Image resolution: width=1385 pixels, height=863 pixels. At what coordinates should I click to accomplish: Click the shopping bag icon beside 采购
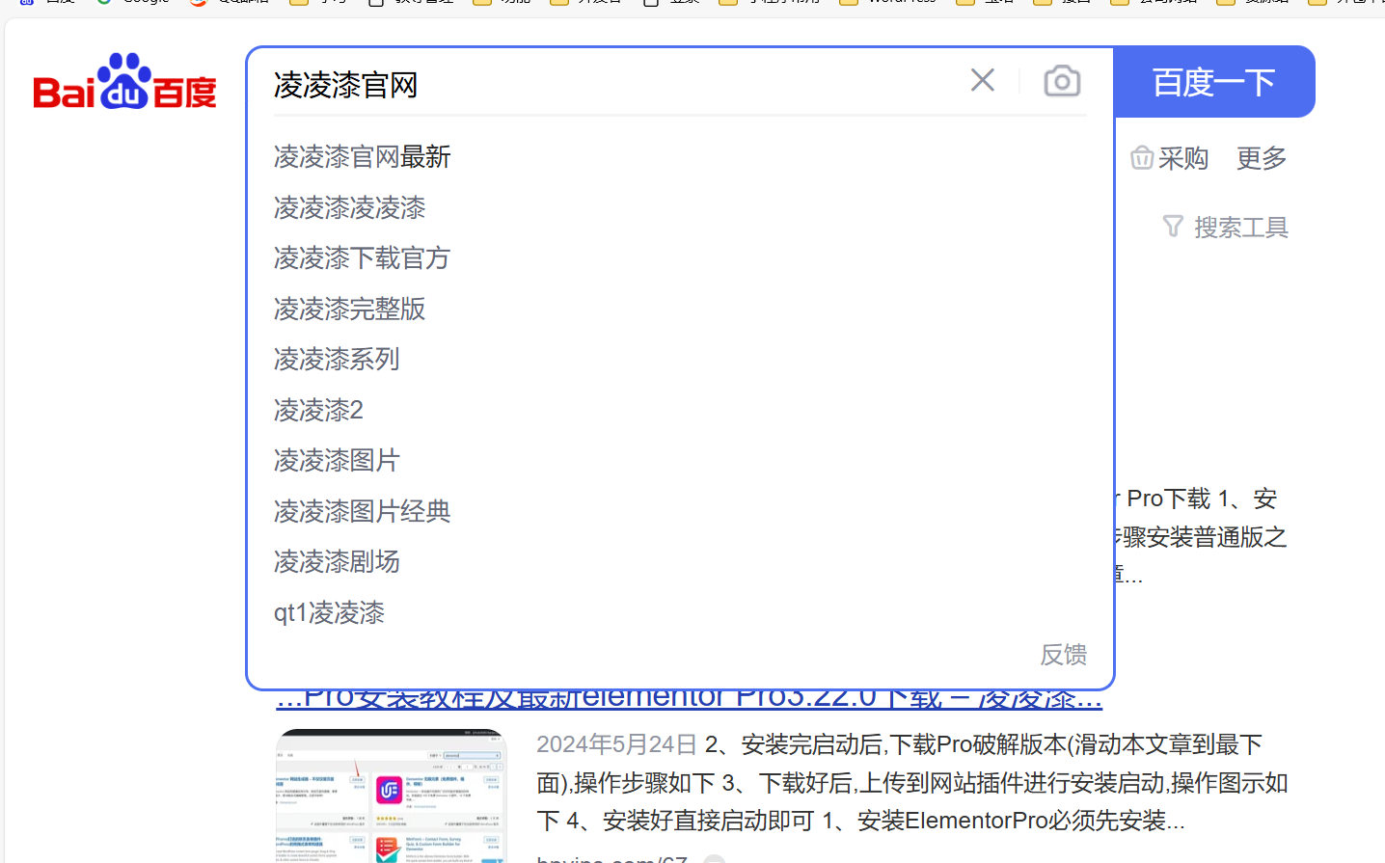pyautogui.click(x=1142, y=157)
